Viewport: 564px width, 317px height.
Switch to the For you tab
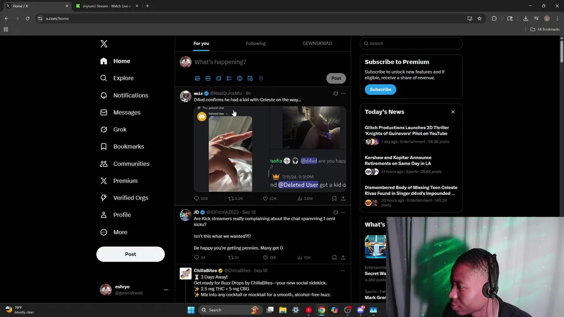pos(201,43)
